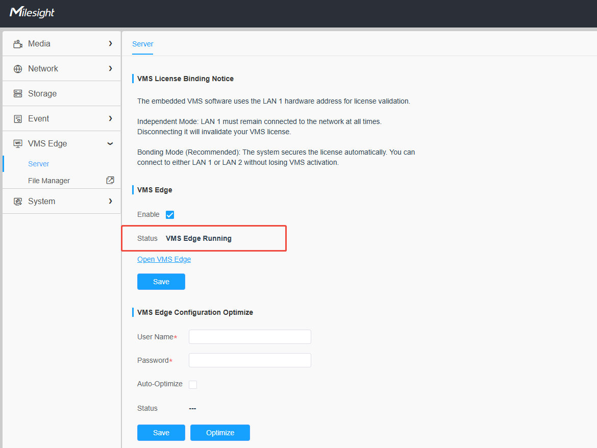Screen dimensions: 597x448
Task: Switch to the Server tab
Action: click(x=143, y=44)
